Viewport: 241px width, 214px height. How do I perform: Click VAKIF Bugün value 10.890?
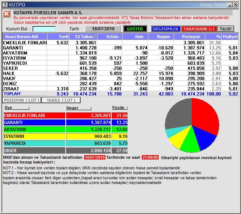[x=166, y=79]
